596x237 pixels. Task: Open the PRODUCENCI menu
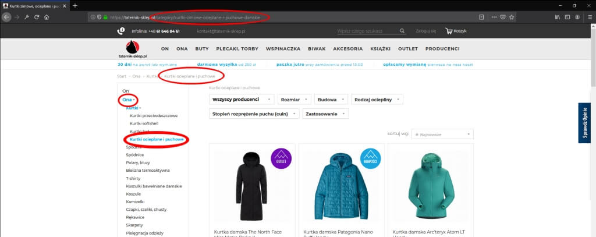tap(442, 49)
